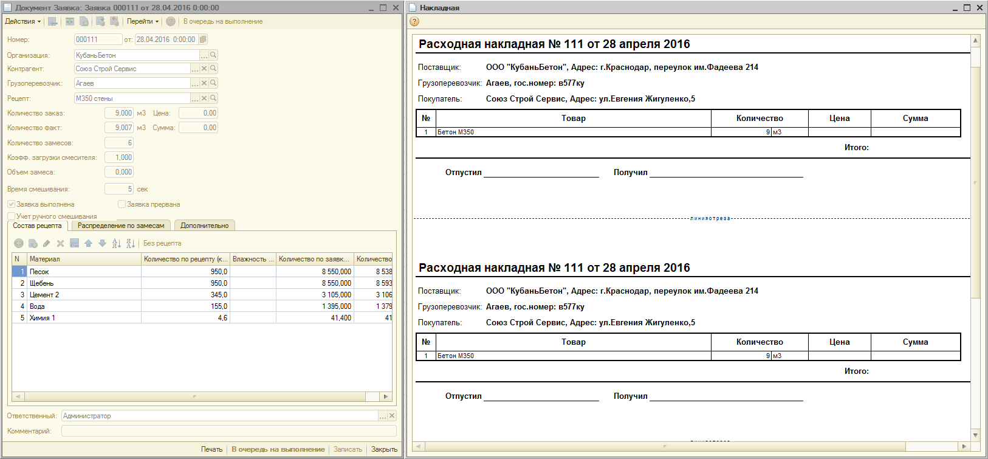The height and width of the screenshot is (459, 988).
Task: Edit the current recipe row
Action: 47,243
